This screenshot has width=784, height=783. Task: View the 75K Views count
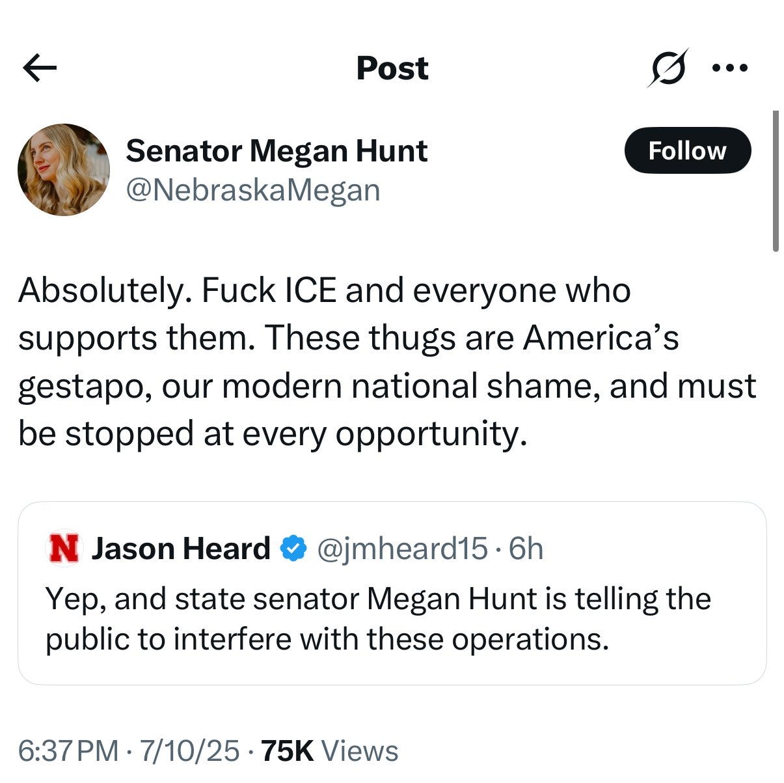click(x=329, y=751)
